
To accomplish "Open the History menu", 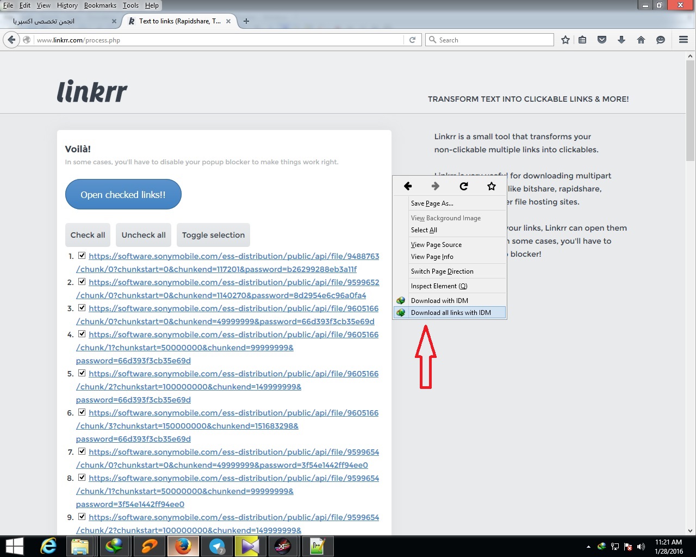I will click(x=67, y=5).
